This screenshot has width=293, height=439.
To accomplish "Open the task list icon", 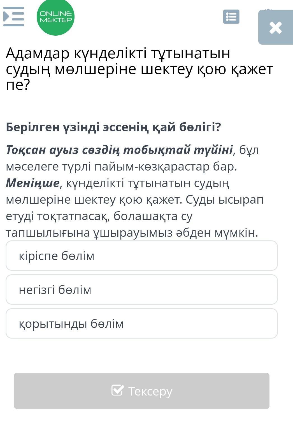I will click(x=231, y=17).
